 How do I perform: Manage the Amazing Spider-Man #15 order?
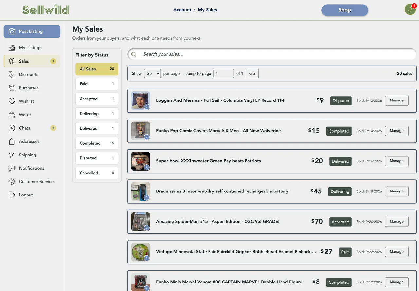396,222
